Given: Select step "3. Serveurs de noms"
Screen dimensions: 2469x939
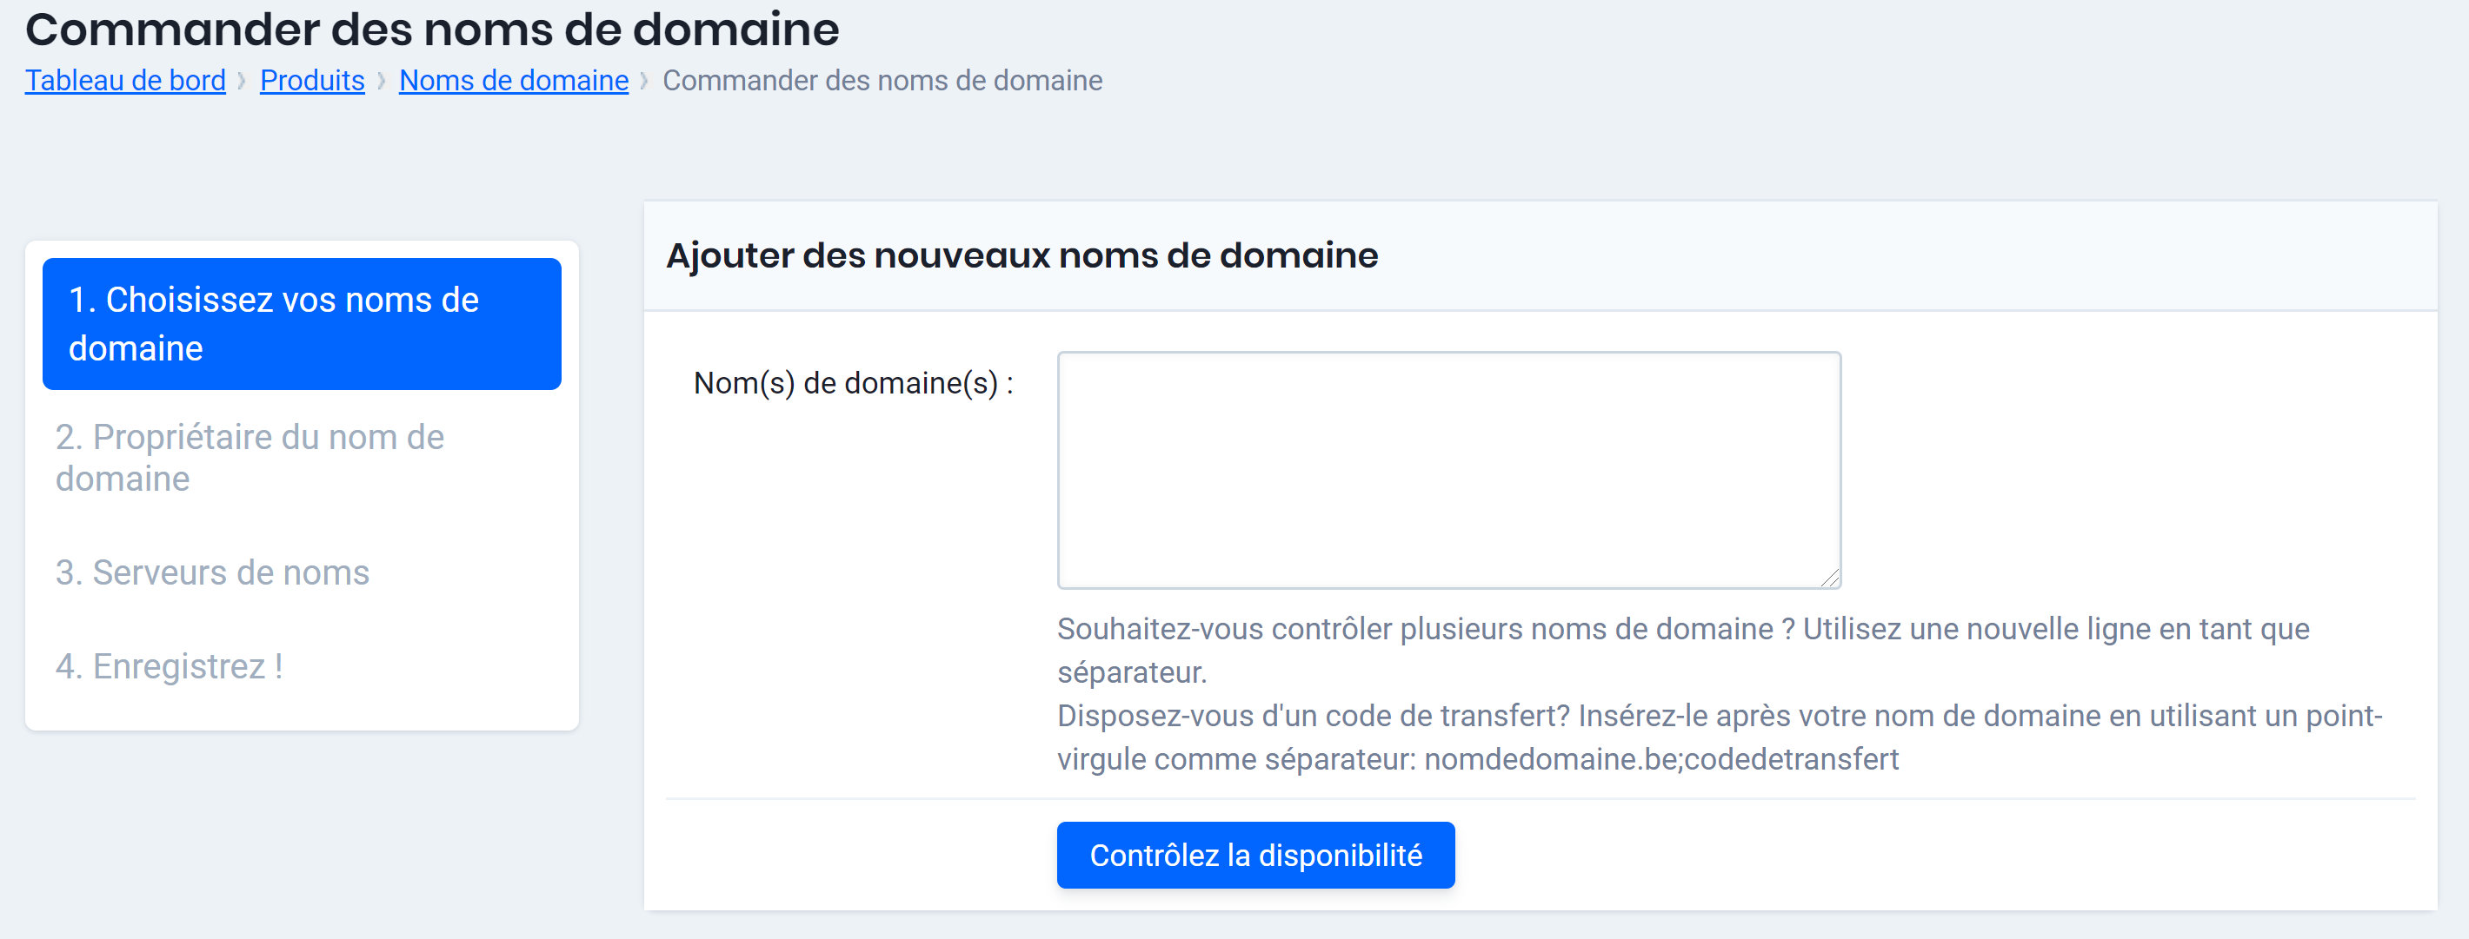Looking at the screenshot, I should pyautogui.click(x=211, y=573).
